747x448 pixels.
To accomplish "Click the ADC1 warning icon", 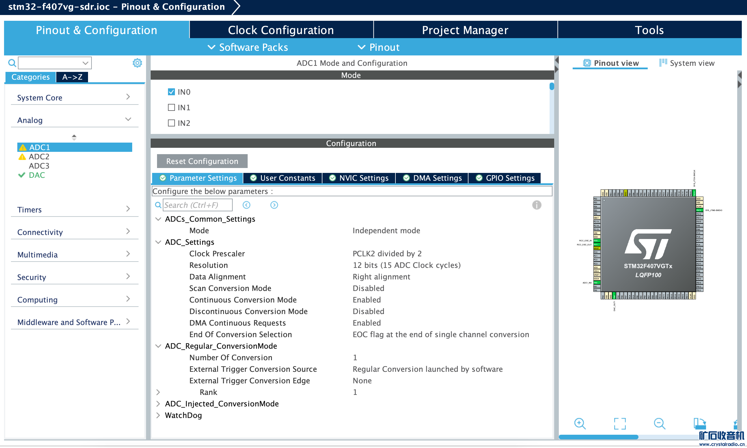I will 23,147.
